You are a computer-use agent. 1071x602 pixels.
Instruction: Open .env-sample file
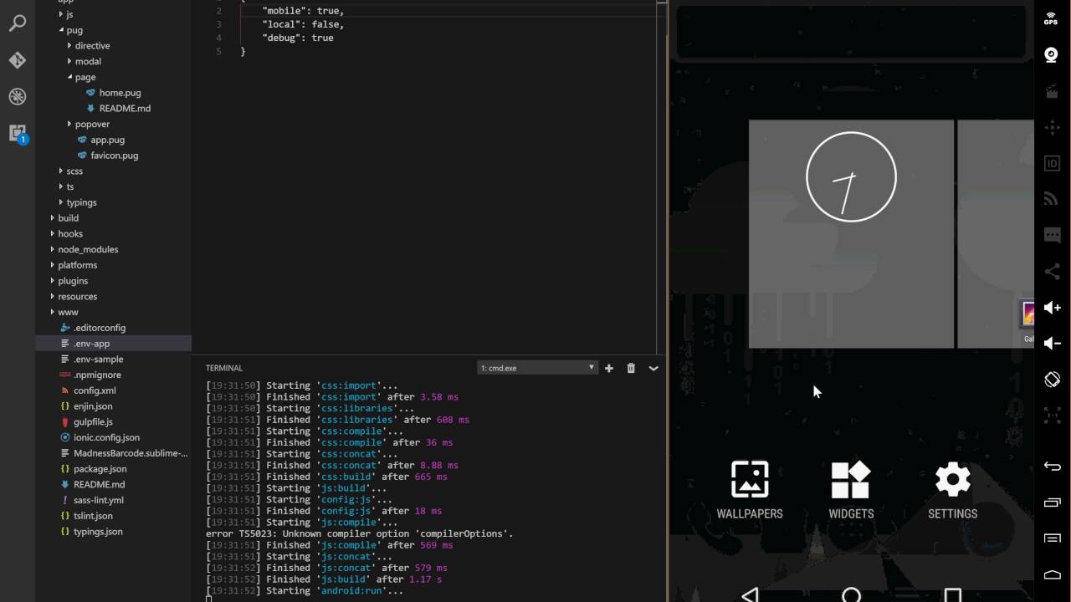tap(98, 360)
